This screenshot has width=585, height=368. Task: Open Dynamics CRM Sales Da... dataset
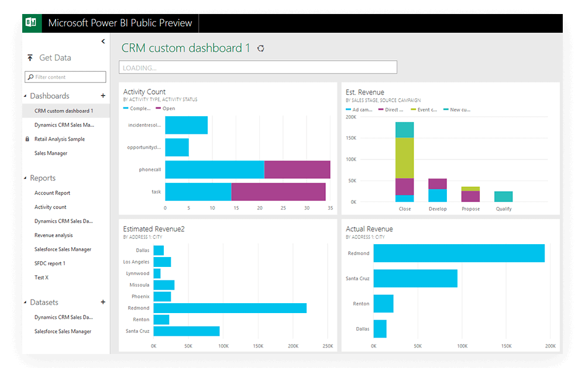coord(63,317)
